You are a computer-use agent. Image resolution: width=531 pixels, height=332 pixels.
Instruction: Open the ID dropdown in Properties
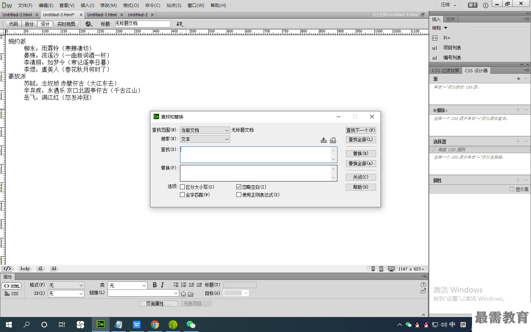point(66,294)
